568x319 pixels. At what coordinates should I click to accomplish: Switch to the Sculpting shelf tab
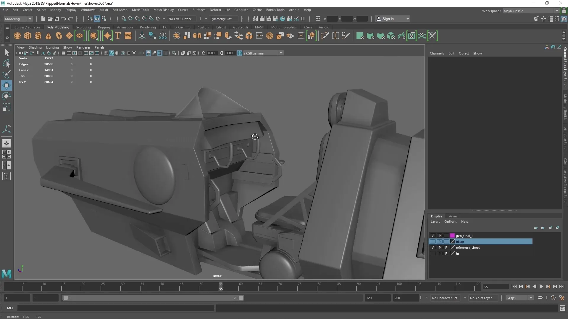(x=83, y=27)
